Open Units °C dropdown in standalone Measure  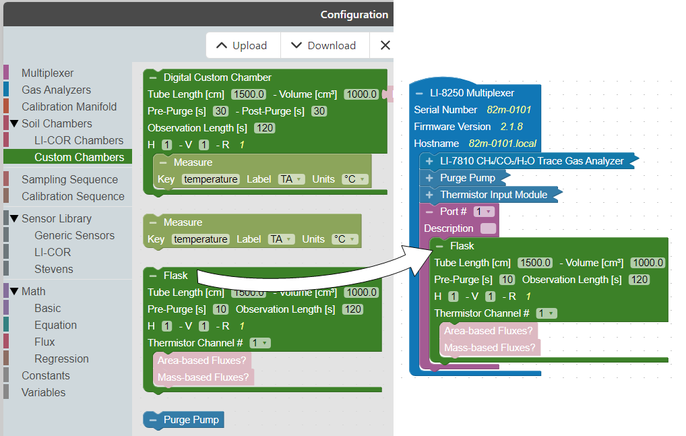(x=345, y=239)
